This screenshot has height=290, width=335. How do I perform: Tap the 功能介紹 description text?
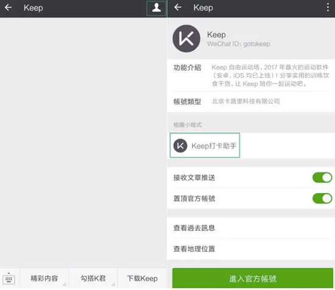tap(270, 76)
